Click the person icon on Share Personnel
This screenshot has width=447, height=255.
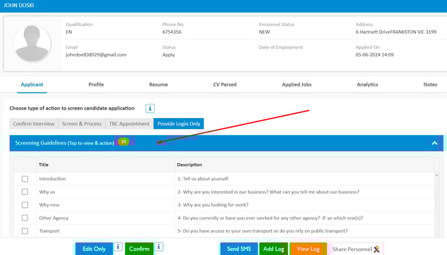pyautogui.click(x=377, y=249)
